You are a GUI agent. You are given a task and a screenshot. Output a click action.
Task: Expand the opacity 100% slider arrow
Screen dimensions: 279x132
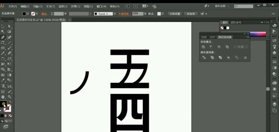pyautogui.click(x=145, y=14)
